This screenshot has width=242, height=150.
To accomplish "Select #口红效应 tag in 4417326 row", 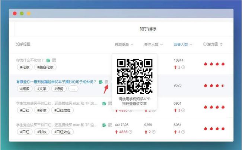I will coord(62,132).
